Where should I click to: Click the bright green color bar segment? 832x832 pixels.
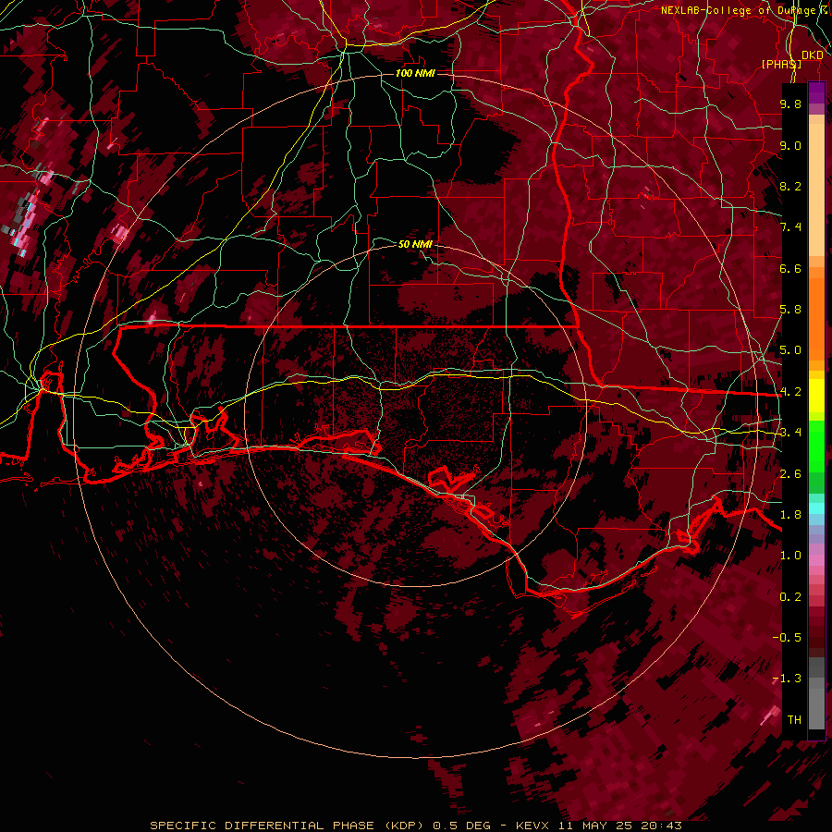coord(816,447)
